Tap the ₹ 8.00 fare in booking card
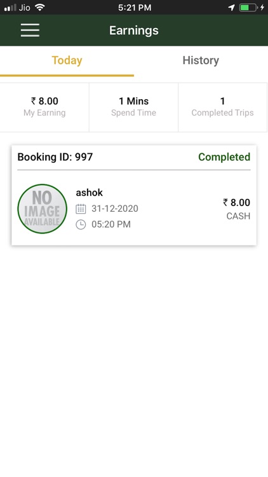Screen dimensions: 268x477 tap(236, 203)
